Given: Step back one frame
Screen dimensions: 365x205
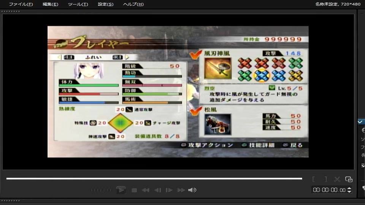Looking at the screenshot, I should pyautogui.click(x=157, y=190).
